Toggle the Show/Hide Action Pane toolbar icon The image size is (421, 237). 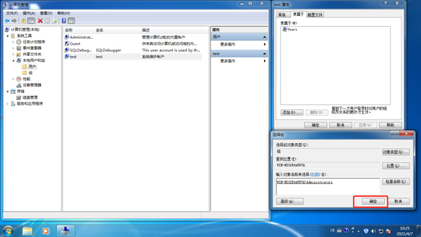coord(72,21)
